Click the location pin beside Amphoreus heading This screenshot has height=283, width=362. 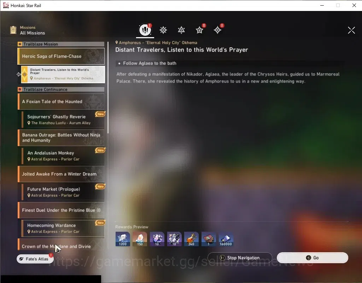117,42
